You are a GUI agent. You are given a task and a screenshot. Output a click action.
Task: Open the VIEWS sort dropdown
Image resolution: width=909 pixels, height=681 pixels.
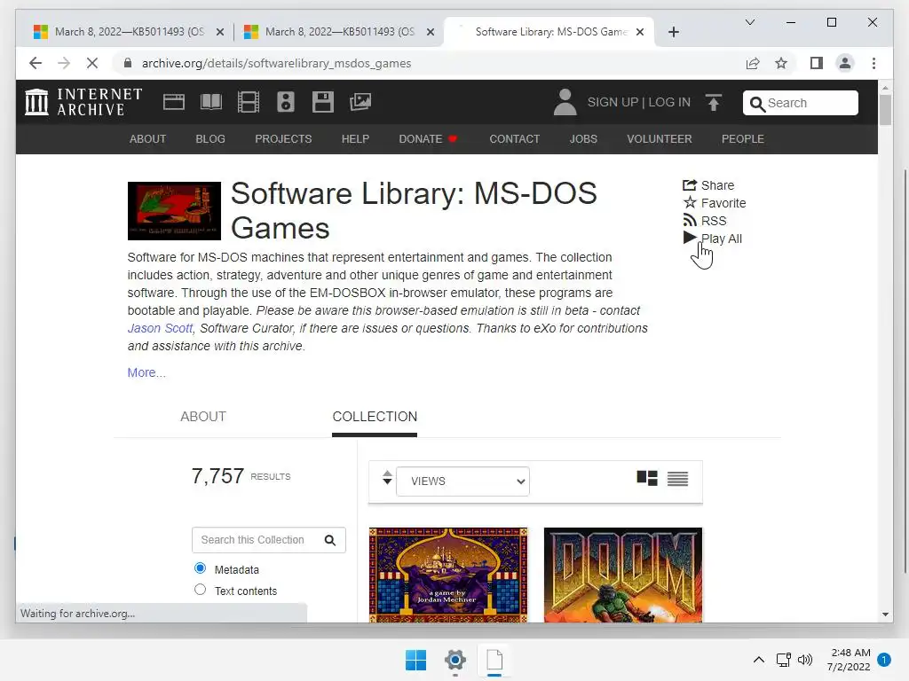(x=462, y=481)
